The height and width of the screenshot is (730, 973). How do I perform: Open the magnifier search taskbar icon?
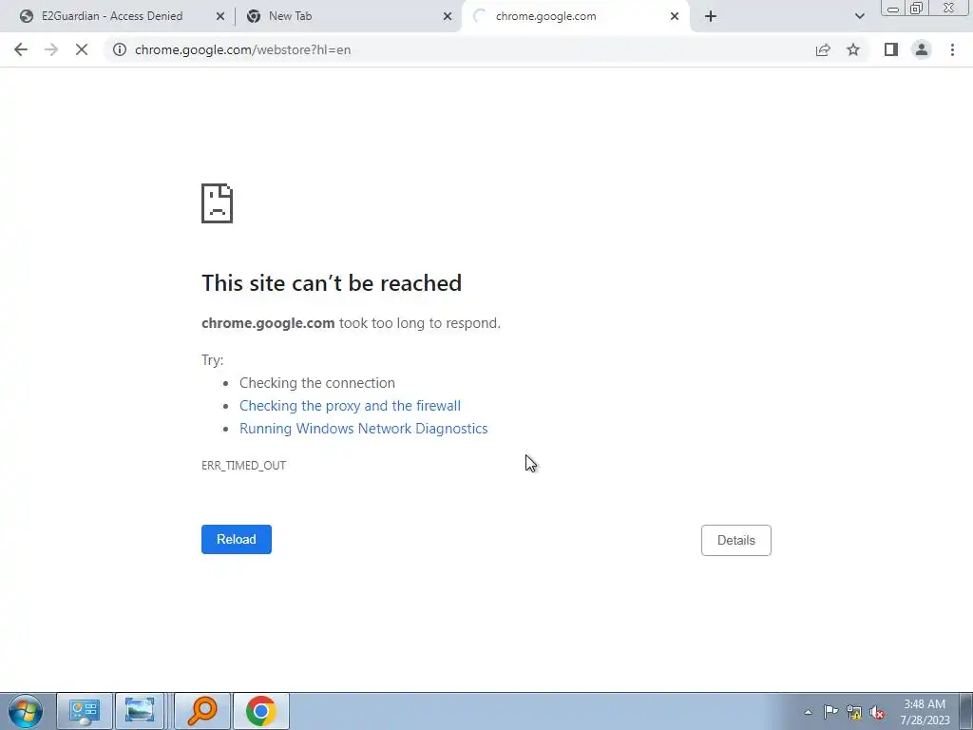(202, 711)
